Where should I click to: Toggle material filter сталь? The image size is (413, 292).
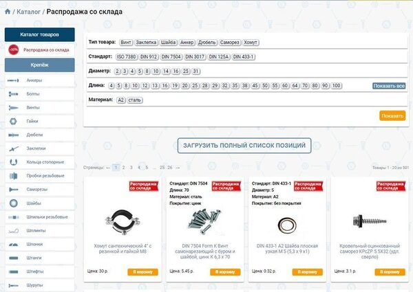135,100
